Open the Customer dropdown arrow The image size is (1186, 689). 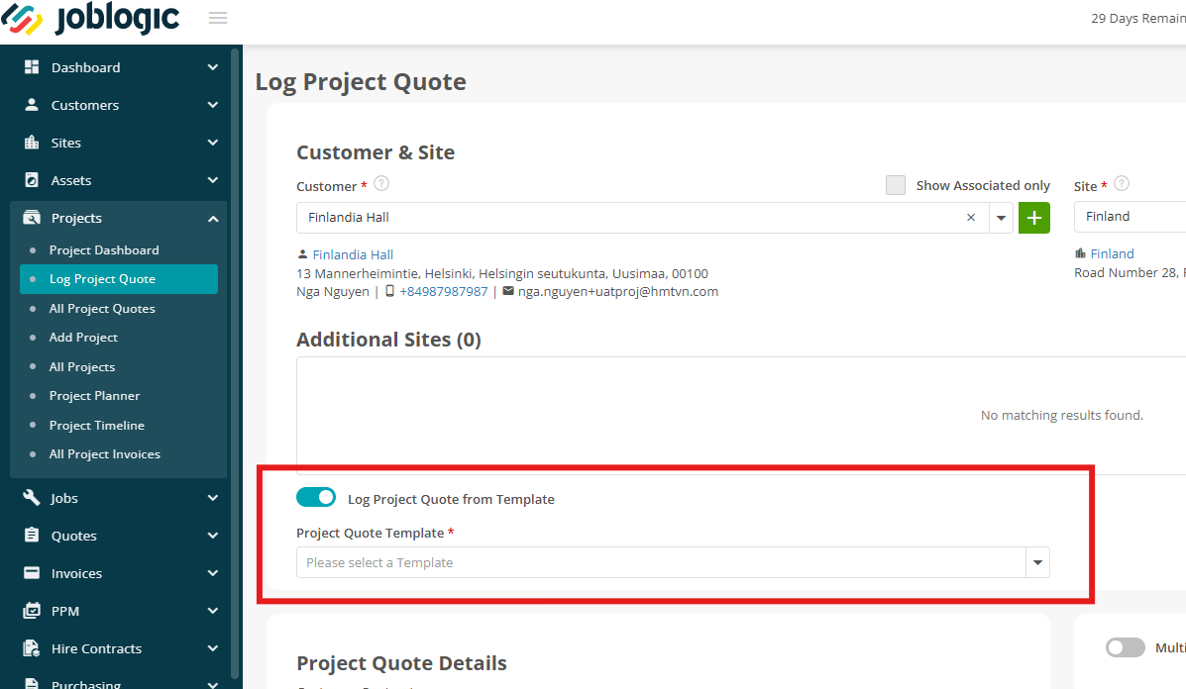tap(1001, 218)
